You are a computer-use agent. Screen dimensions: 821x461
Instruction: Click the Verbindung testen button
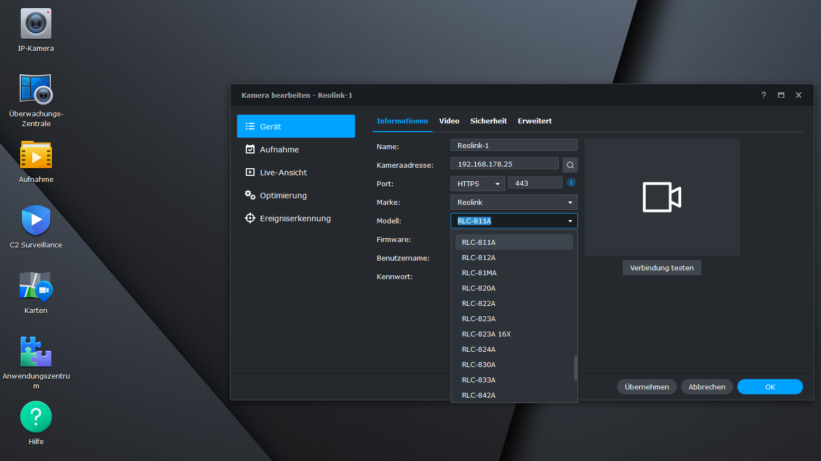click(x=662, y=268)
